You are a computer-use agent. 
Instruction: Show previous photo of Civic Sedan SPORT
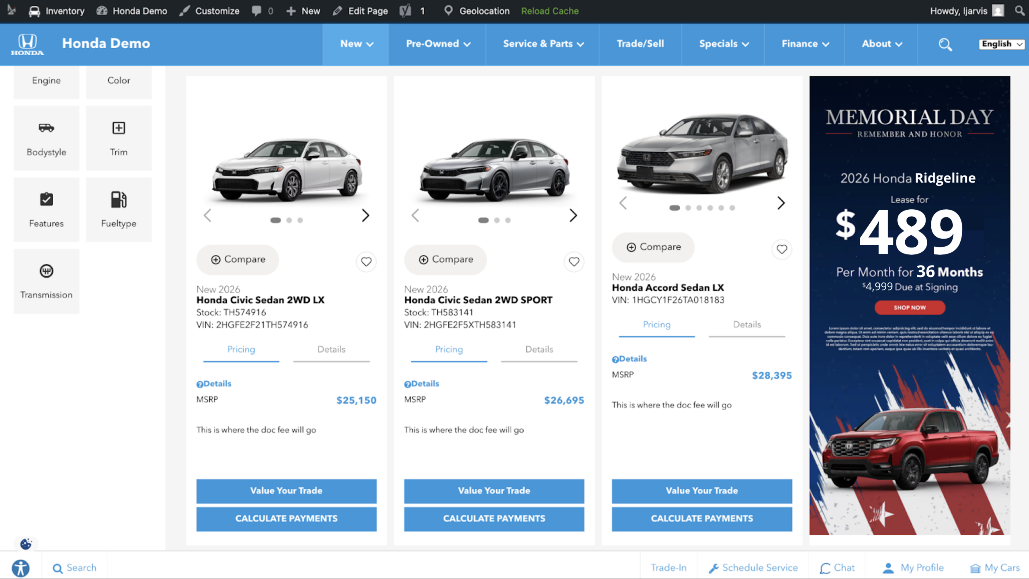(415, 215)
